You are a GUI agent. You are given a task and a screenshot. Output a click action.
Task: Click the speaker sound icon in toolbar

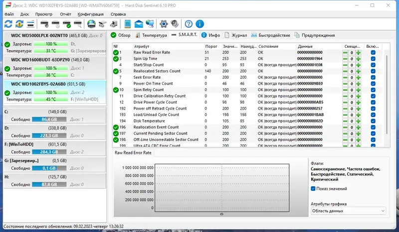tap(175, 24)
